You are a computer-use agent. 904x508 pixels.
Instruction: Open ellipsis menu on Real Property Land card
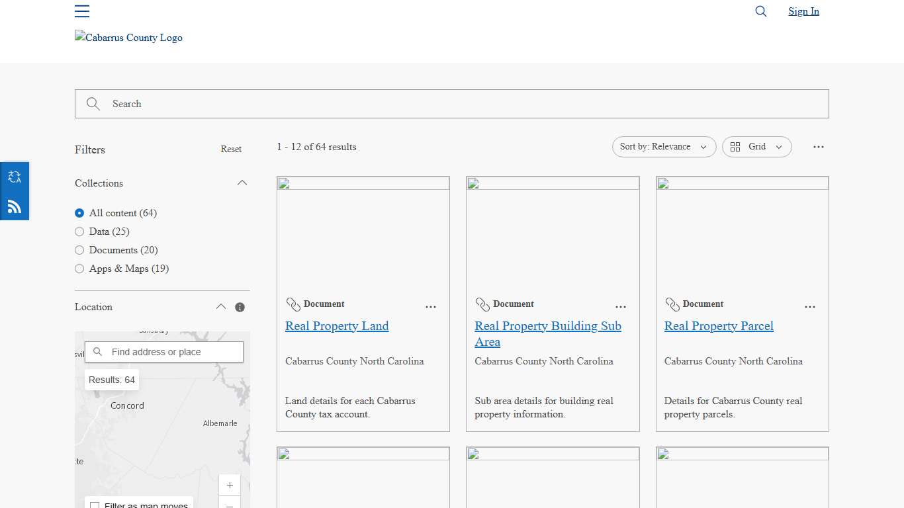click(x=431, y=307)
